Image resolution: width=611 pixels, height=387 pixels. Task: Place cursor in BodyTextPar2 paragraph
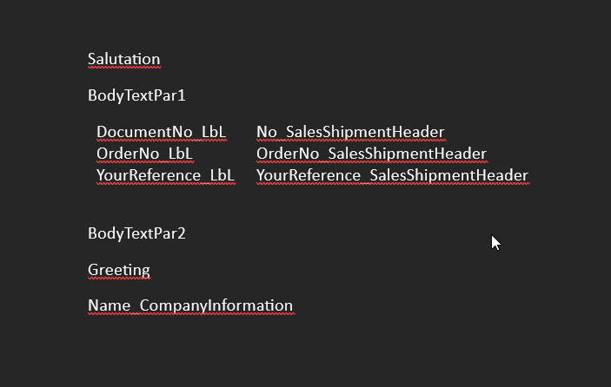click(136, 233)
